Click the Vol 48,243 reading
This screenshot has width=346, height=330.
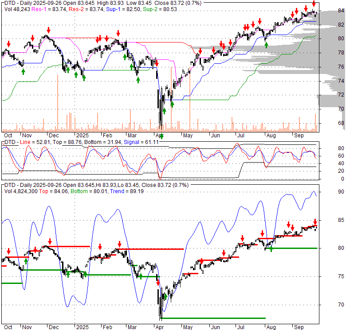coord(17,9)
